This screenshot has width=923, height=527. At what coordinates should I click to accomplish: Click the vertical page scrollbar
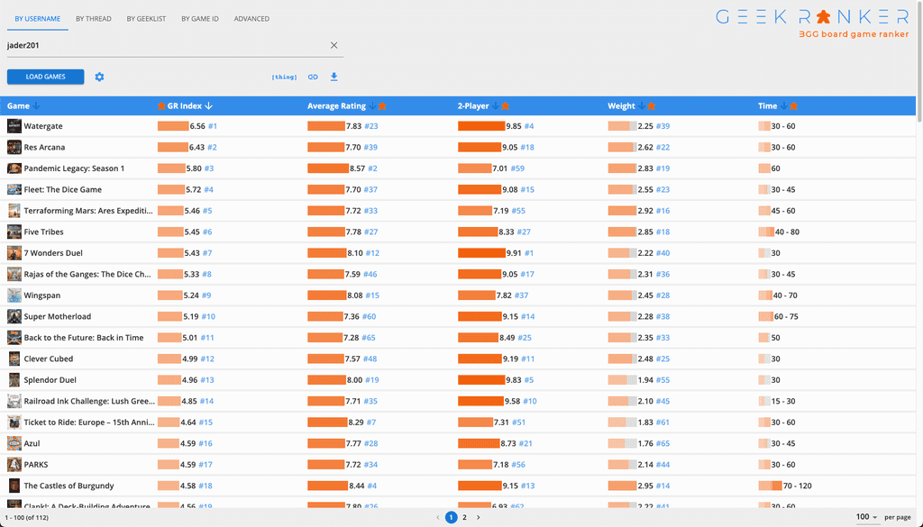(919, 61)
